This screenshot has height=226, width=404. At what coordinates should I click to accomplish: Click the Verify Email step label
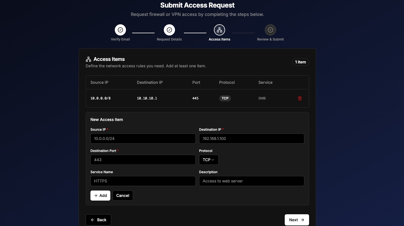point(120,39)
